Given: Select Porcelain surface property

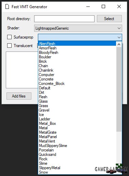Looking at the screenshot, I should 77,150.
